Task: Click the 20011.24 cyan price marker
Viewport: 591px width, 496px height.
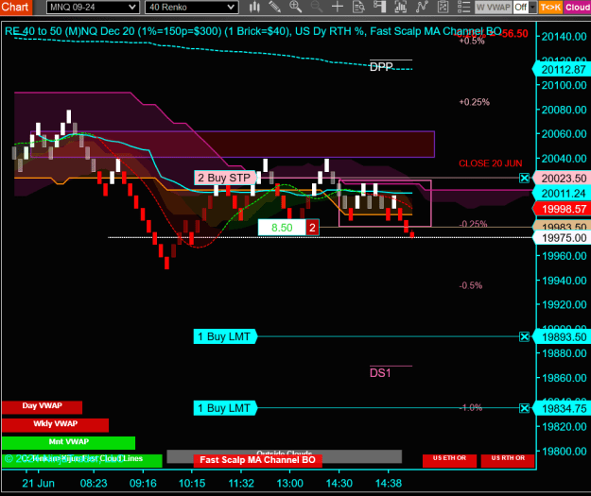Action: click(563, 194)
